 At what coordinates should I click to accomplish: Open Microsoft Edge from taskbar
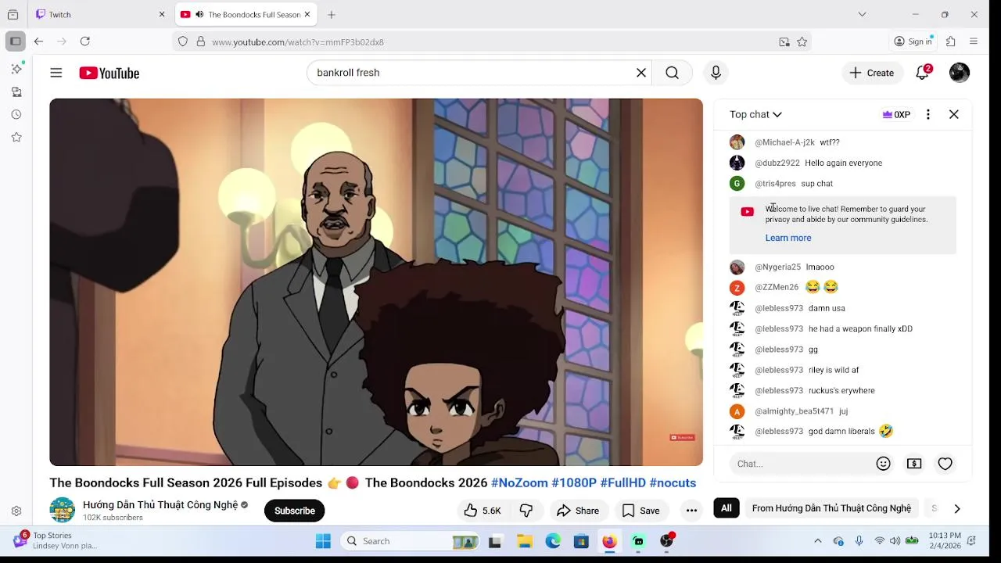(x=553, y=541)
